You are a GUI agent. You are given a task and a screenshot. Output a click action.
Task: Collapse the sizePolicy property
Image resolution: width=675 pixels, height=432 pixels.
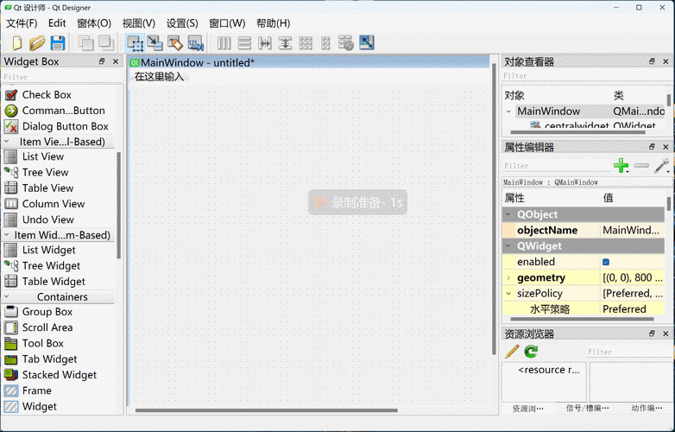(508, 293)
